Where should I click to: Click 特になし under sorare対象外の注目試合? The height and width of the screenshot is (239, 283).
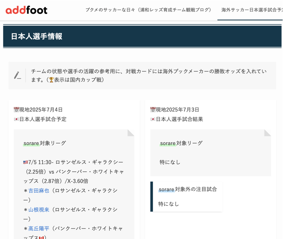click(168, 204)
